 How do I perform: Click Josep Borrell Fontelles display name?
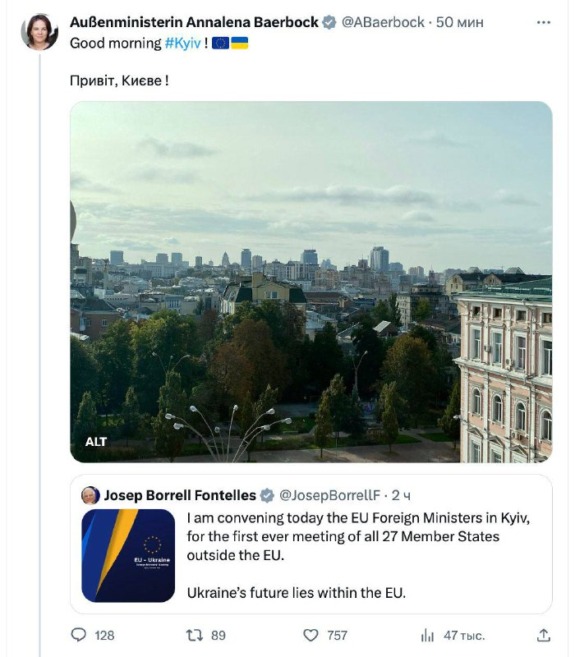click(x=180, y=495)
